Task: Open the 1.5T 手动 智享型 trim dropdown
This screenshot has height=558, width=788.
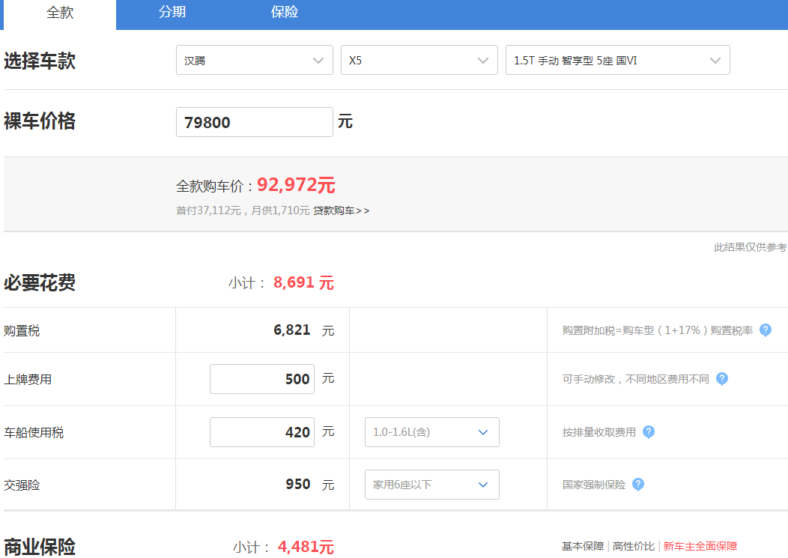Action: click(x=618, y=61)
